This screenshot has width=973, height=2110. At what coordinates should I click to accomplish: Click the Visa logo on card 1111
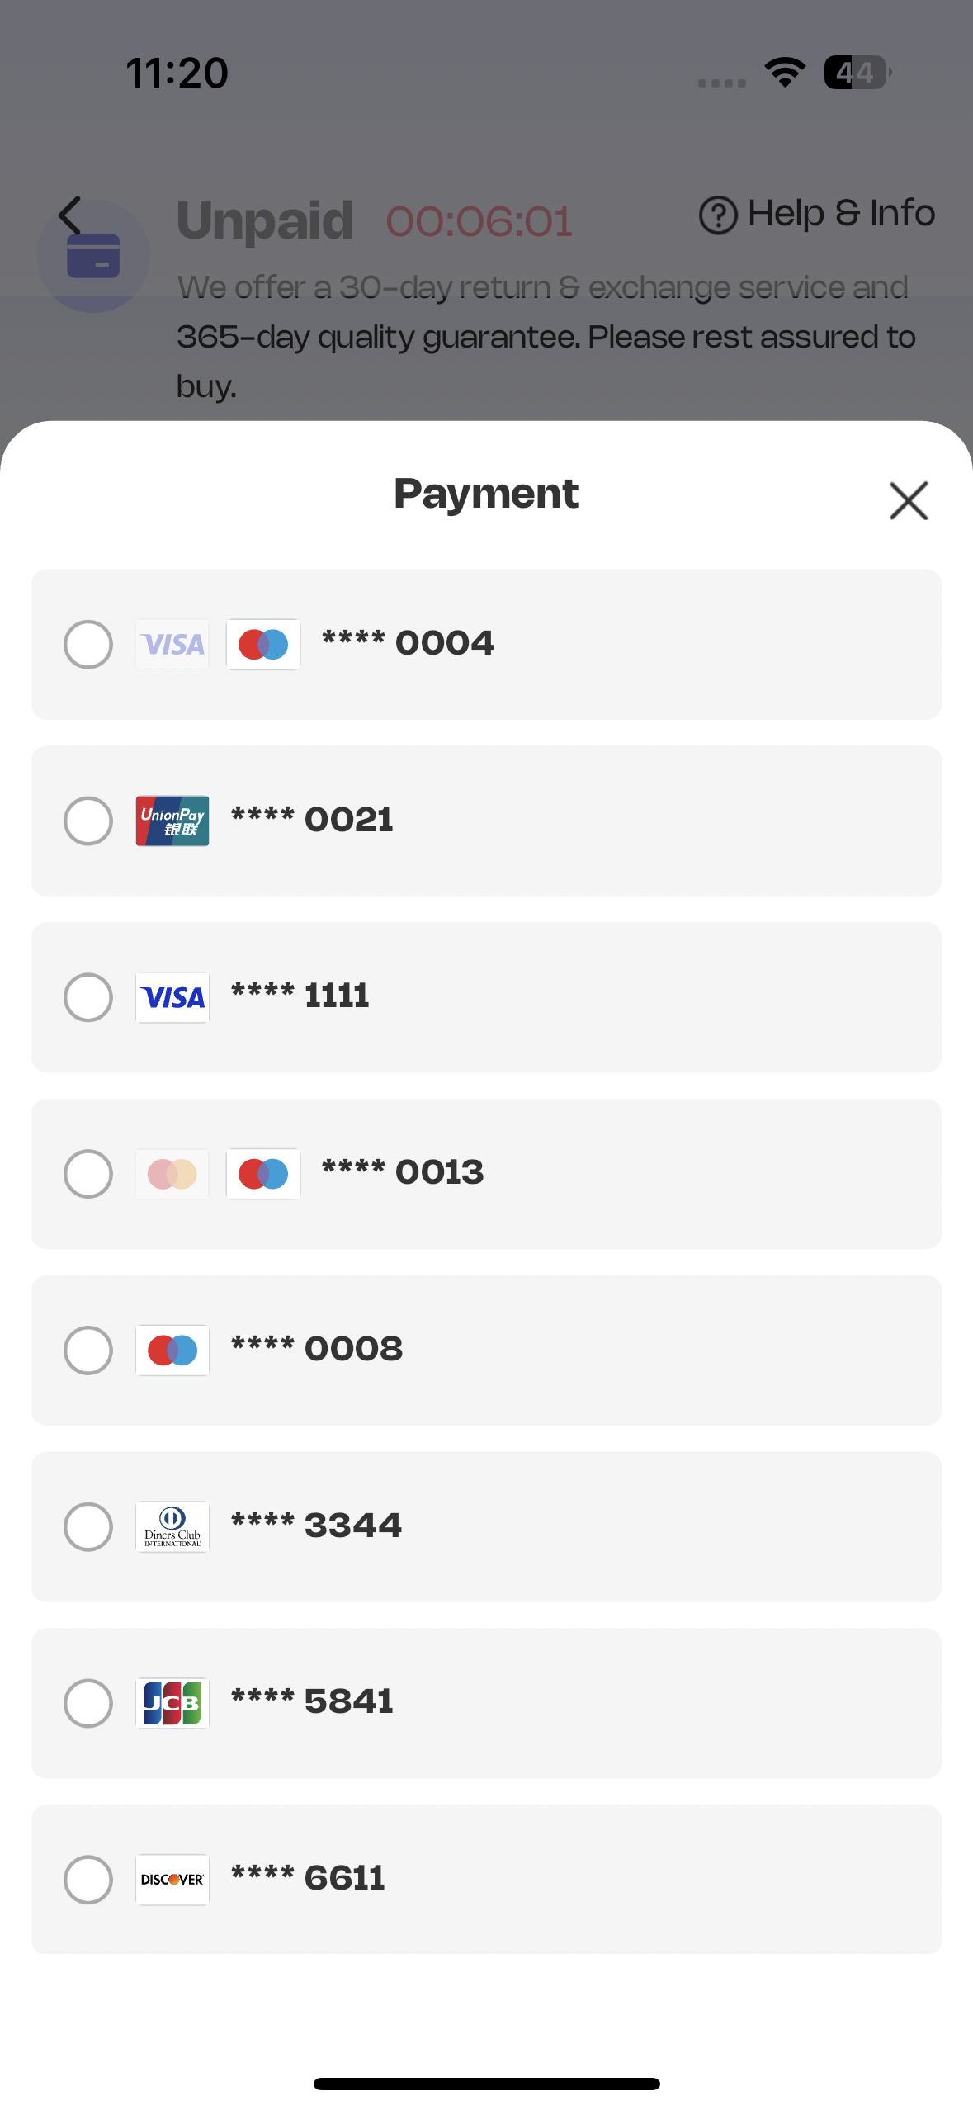click(172, 997)
